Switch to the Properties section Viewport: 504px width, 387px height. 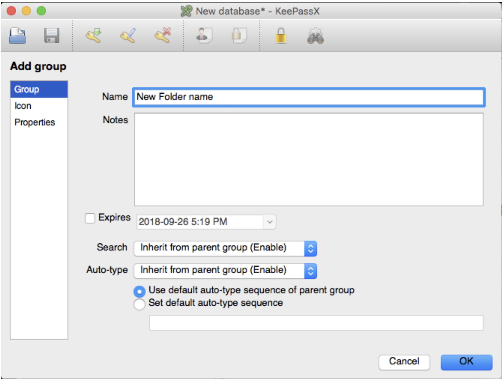(x=35, y=122)
